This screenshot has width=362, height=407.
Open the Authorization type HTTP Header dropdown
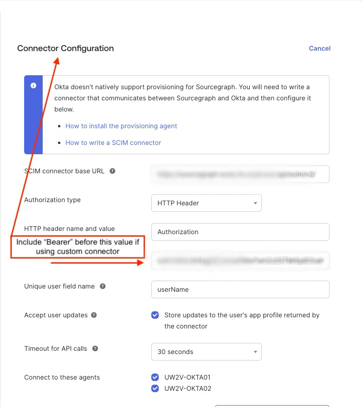pyautogui.click(x=206, y=203)
